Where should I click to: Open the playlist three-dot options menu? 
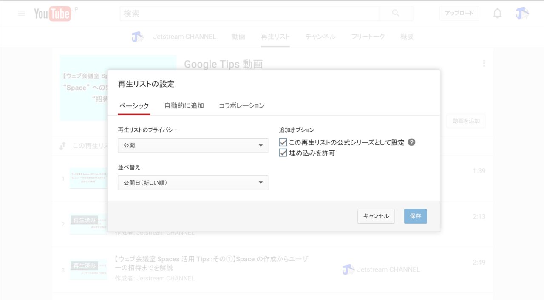(x=484, y=64)
